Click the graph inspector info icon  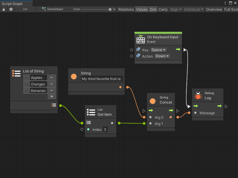(x=11, y=9)
